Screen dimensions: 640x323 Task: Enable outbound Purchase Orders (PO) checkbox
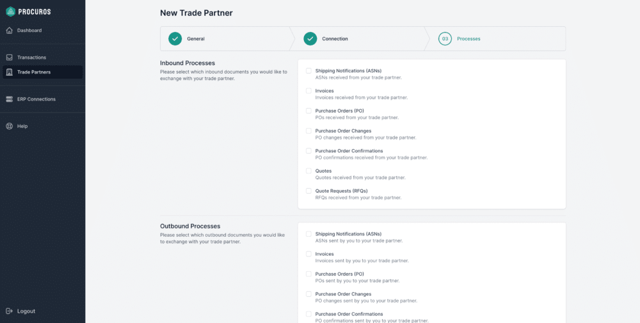tap(308, 274)
